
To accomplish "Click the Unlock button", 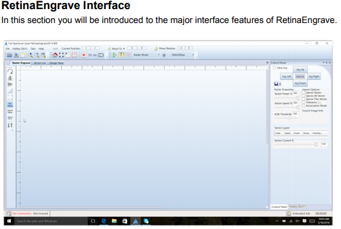I will click(x=300, y=76).
